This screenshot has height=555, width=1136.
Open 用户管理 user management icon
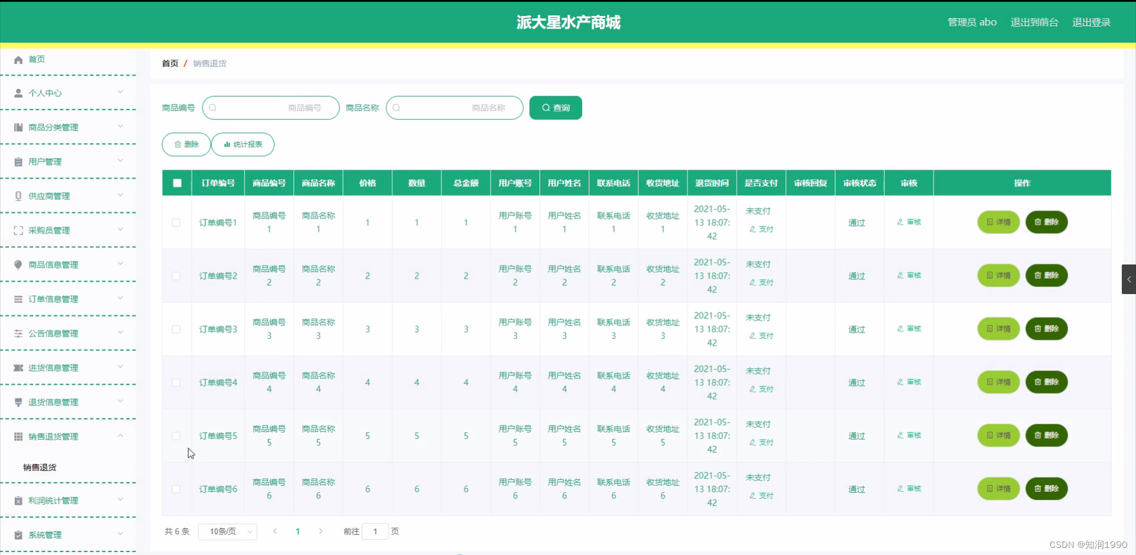(18, 161)
